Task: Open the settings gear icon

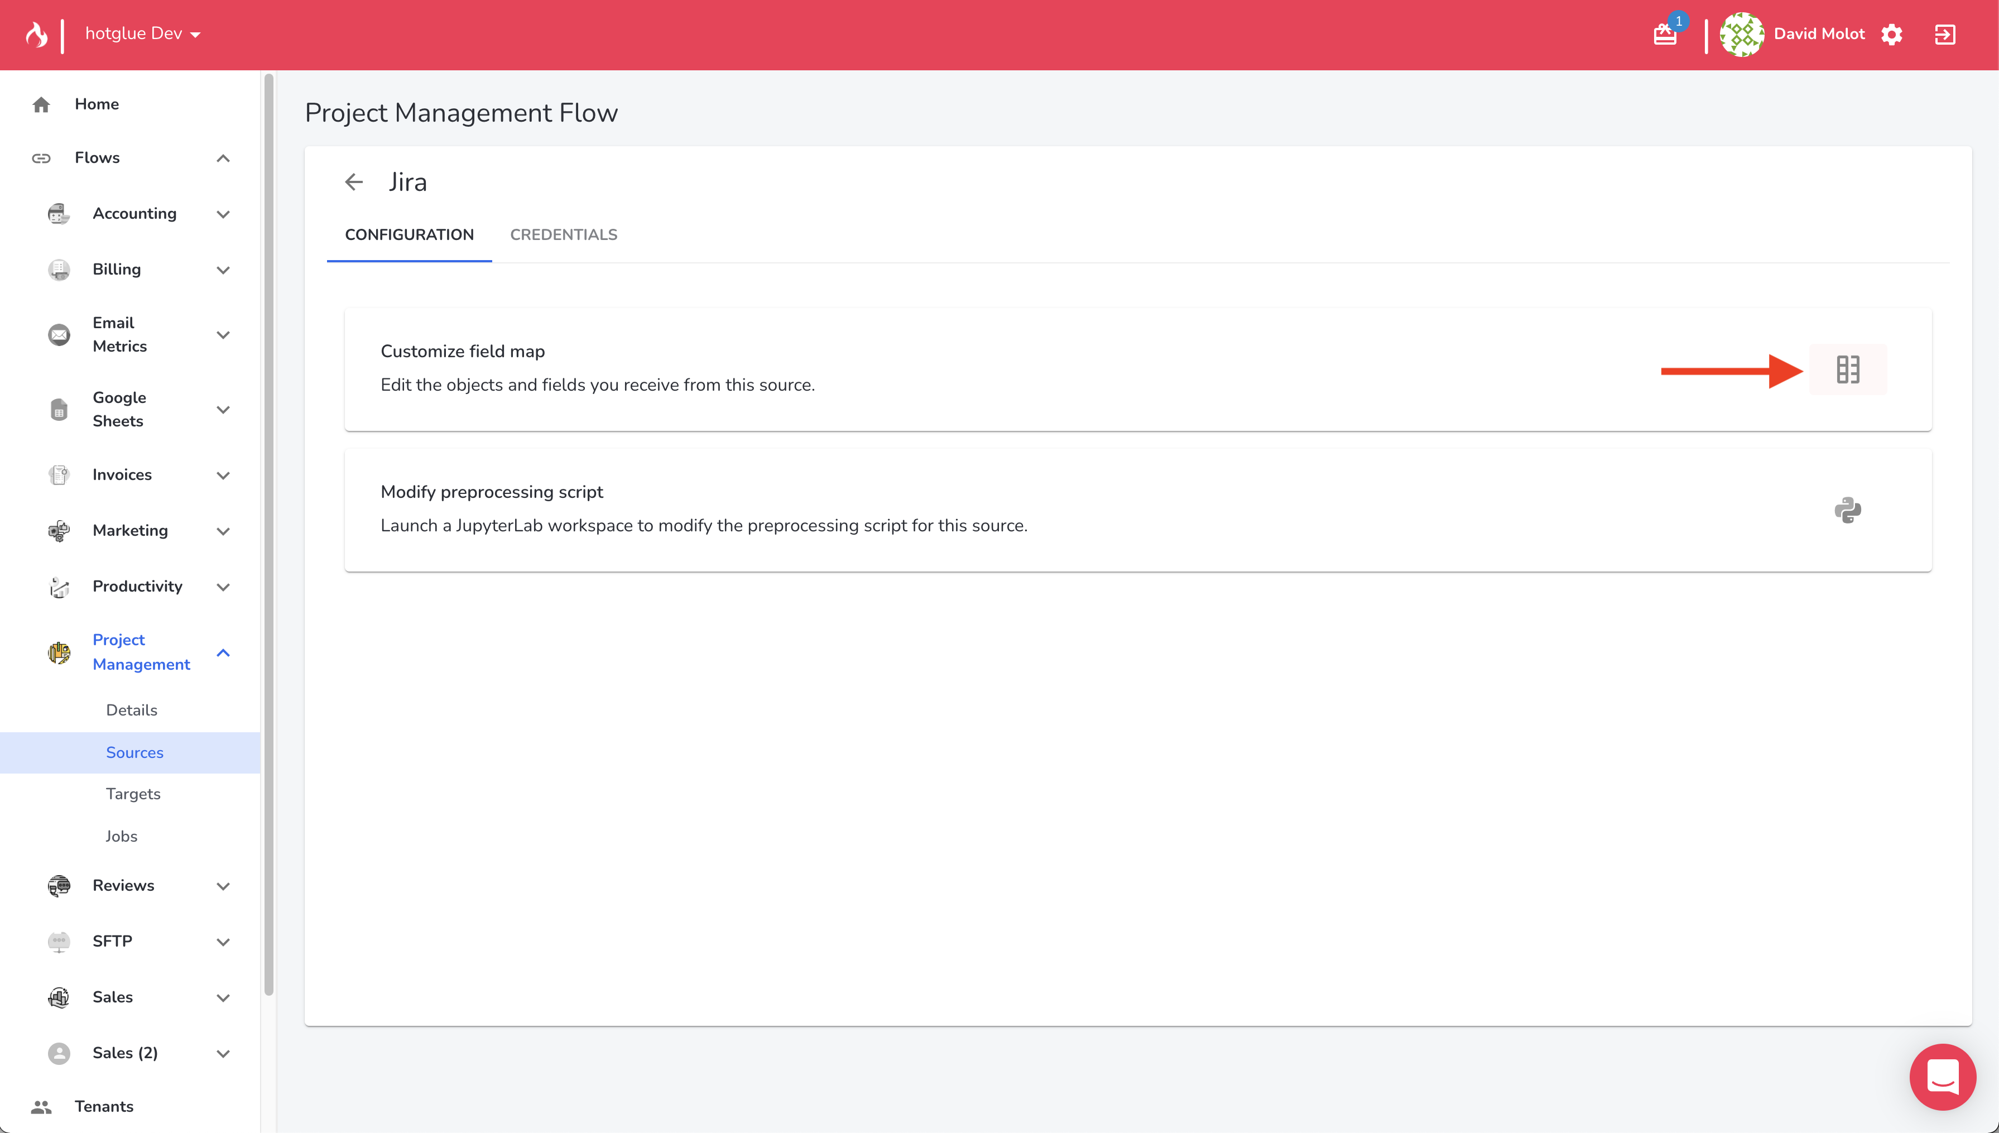Action: (1892, 34)
